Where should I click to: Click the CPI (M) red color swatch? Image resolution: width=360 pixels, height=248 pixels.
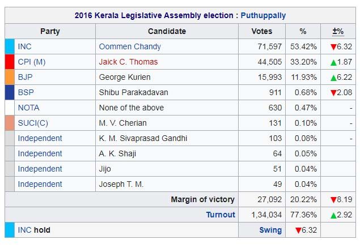[10, 62]
